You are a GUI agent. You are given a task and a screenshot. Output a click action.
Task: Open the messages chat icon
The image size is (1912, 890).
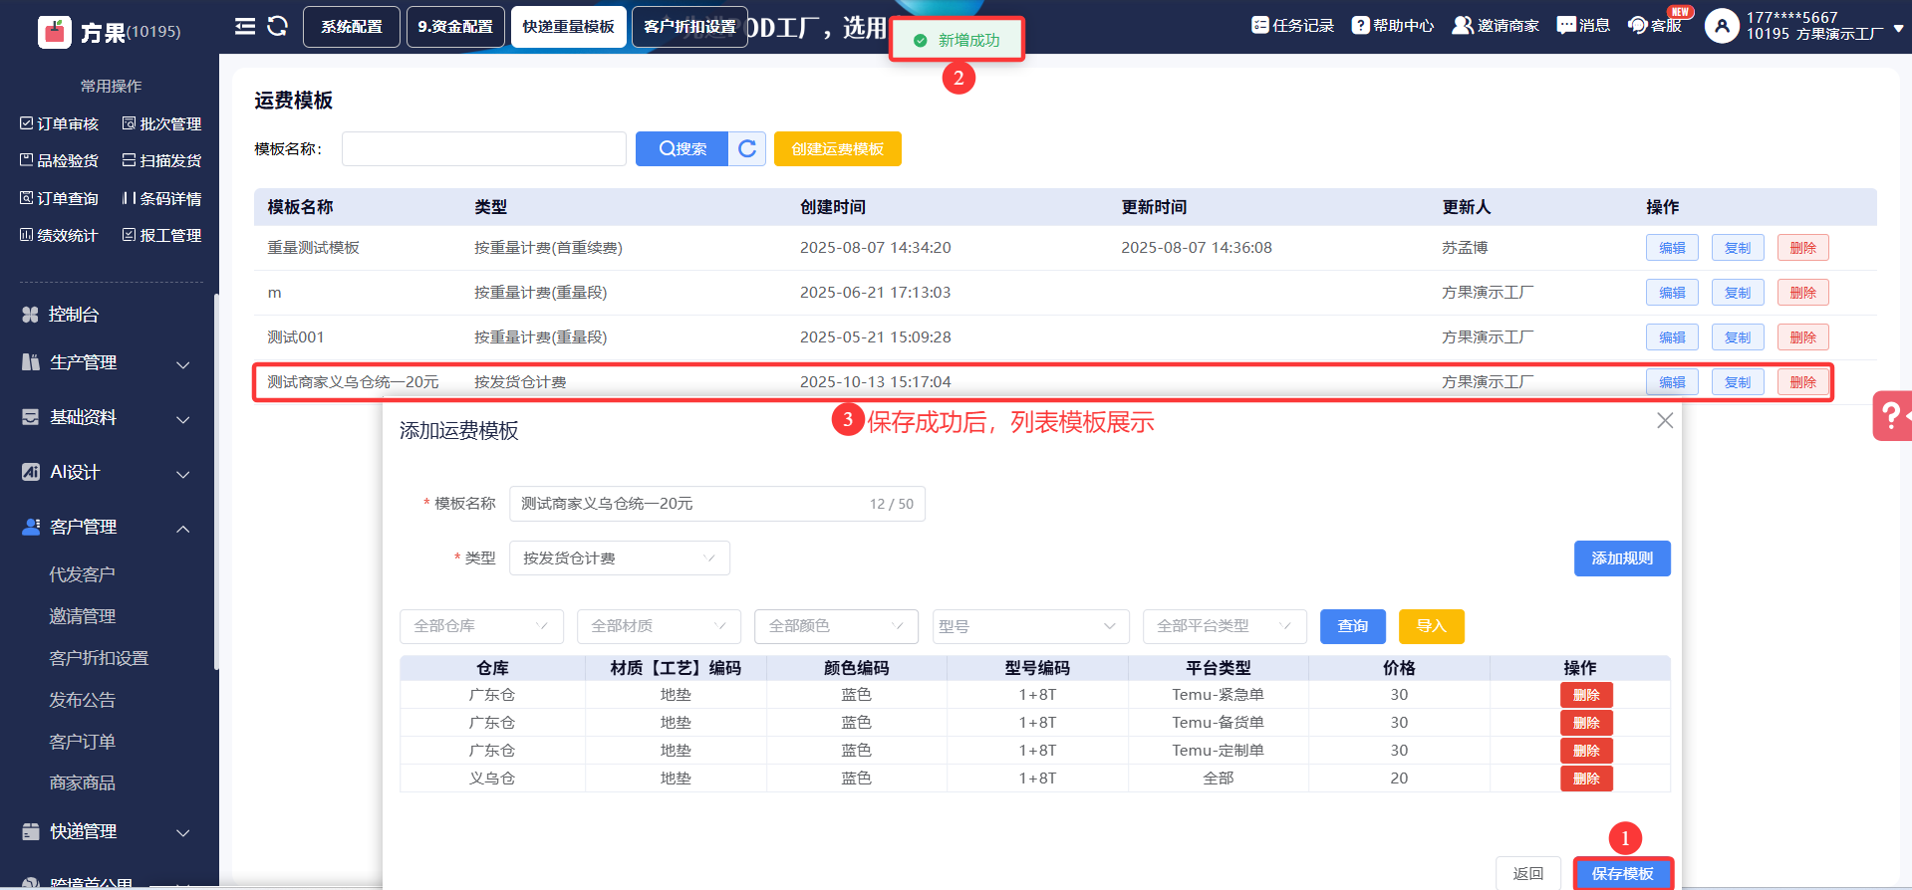pyautogui.click(x=1566, y=25)
